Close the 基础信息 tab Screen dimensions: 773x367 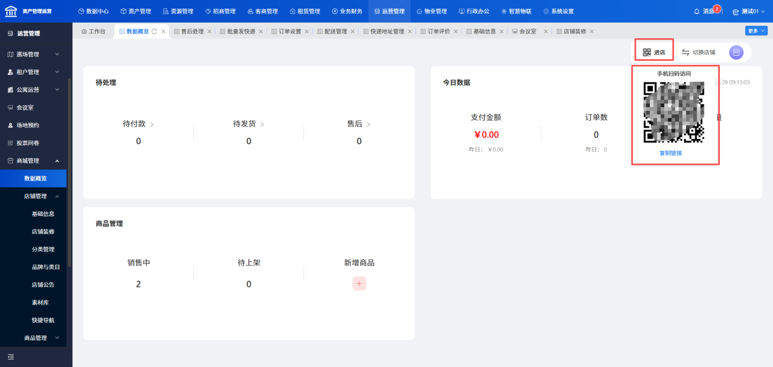click(x=501, y=31)
